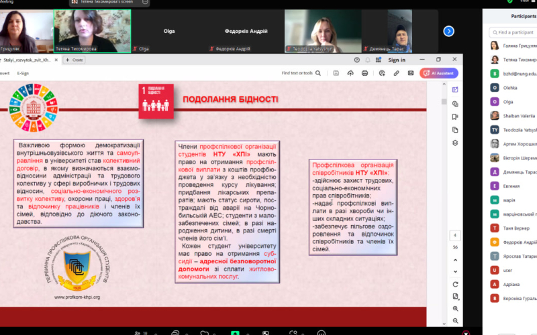The height and width of the screenshot is (335, 537).
Task: Copy link with chain icon
Action: [396, 73]
